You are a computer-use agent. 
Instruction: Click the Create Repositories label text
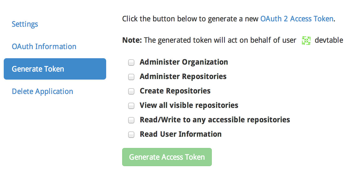coord(175,91)
